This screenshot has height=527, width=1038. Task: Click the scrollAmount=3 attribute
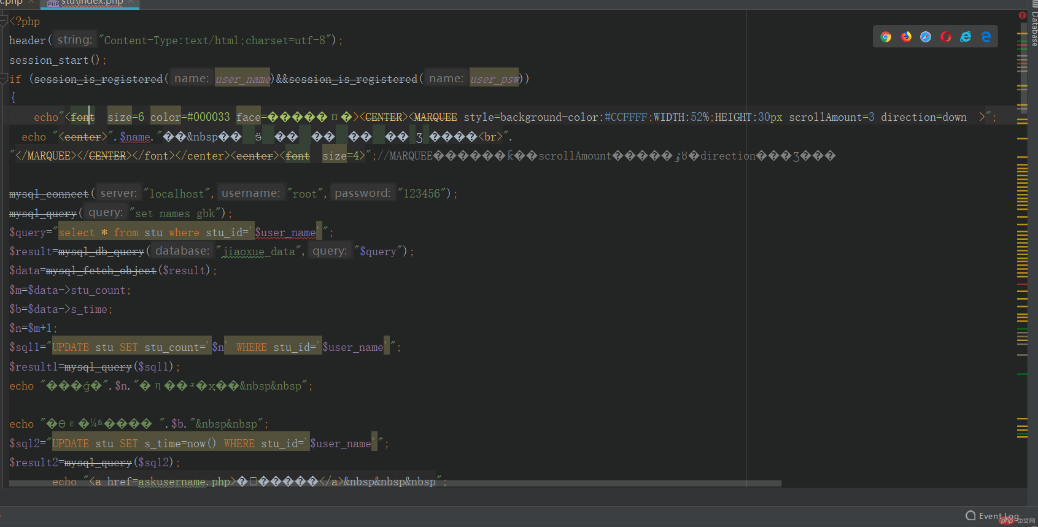click(x=832, y=117)
